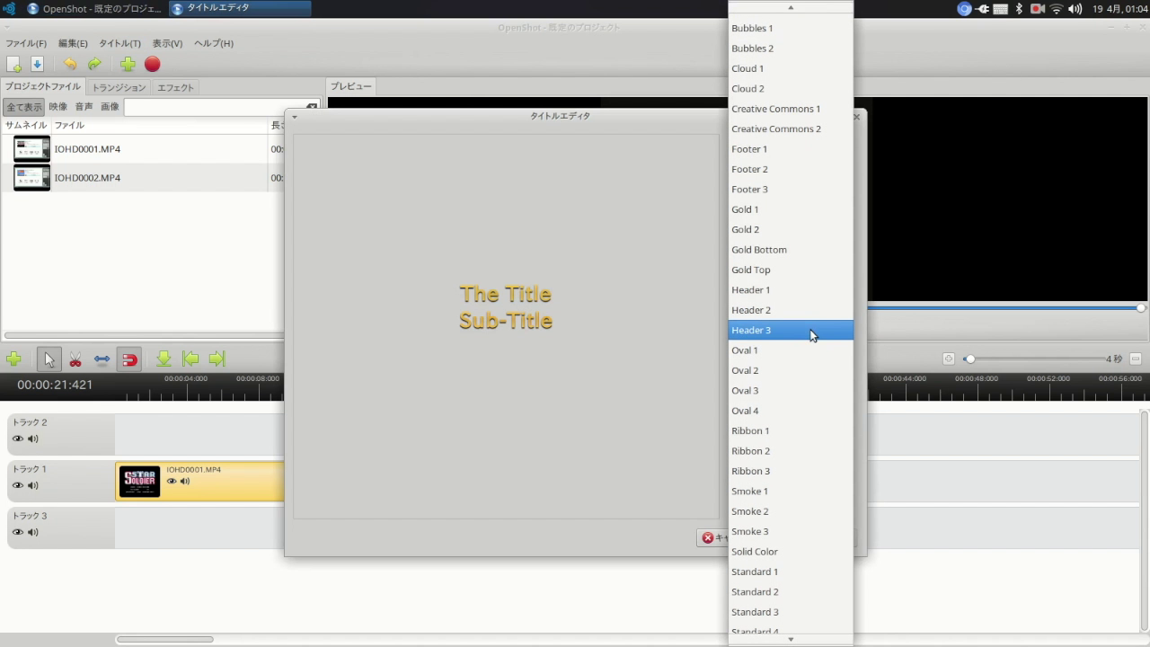Click the 全て表示 filter button
This screenshot has width=1150, height=647.
click(24, 107)
